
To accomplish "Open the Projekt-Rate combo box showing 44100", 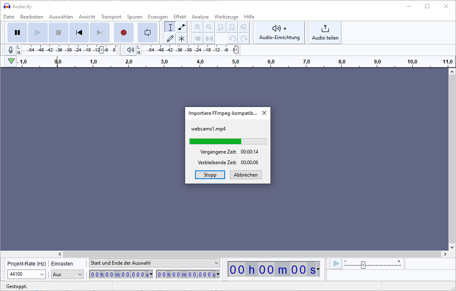I will (x=26, y=274).
